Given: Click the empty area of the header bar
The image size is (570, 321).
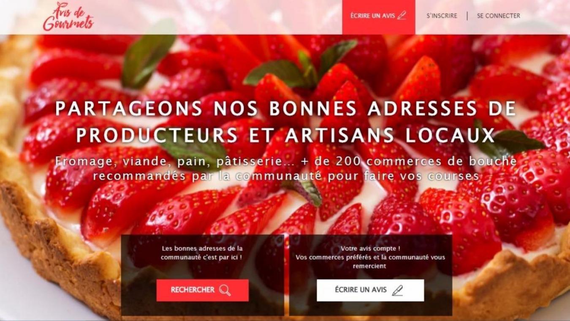Looking at the screenshot, I should click(x=220, y=17).
